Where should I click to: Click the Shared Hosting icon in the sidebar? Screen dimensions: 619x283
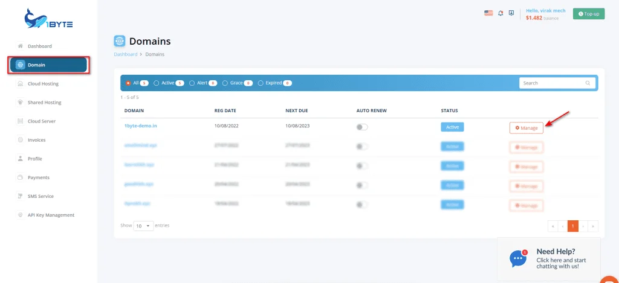coord(20,103)
